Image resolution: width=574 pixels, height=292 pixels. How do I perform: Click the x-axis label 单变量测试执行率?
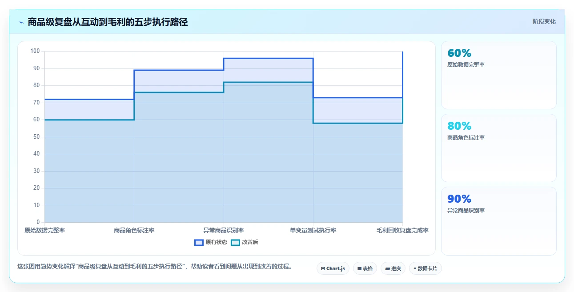(x=313, y=230)
